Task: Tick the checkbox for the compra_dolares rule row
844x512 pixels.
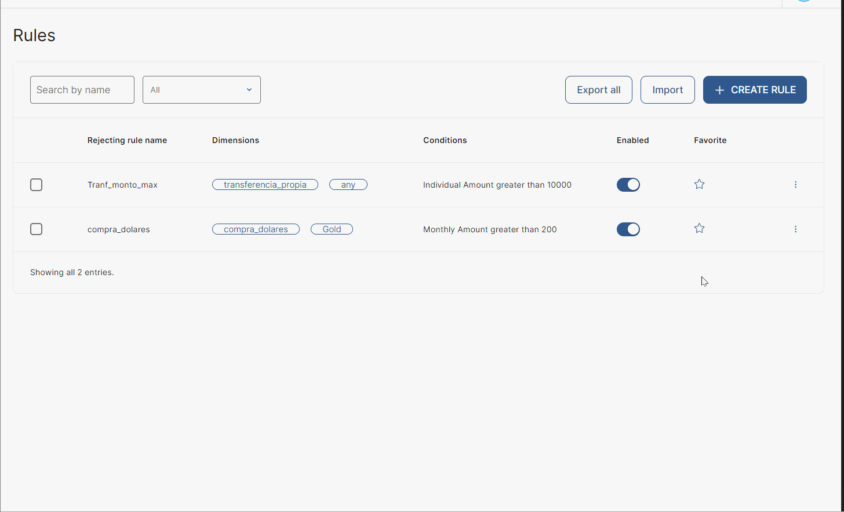Action: point(36,229)
